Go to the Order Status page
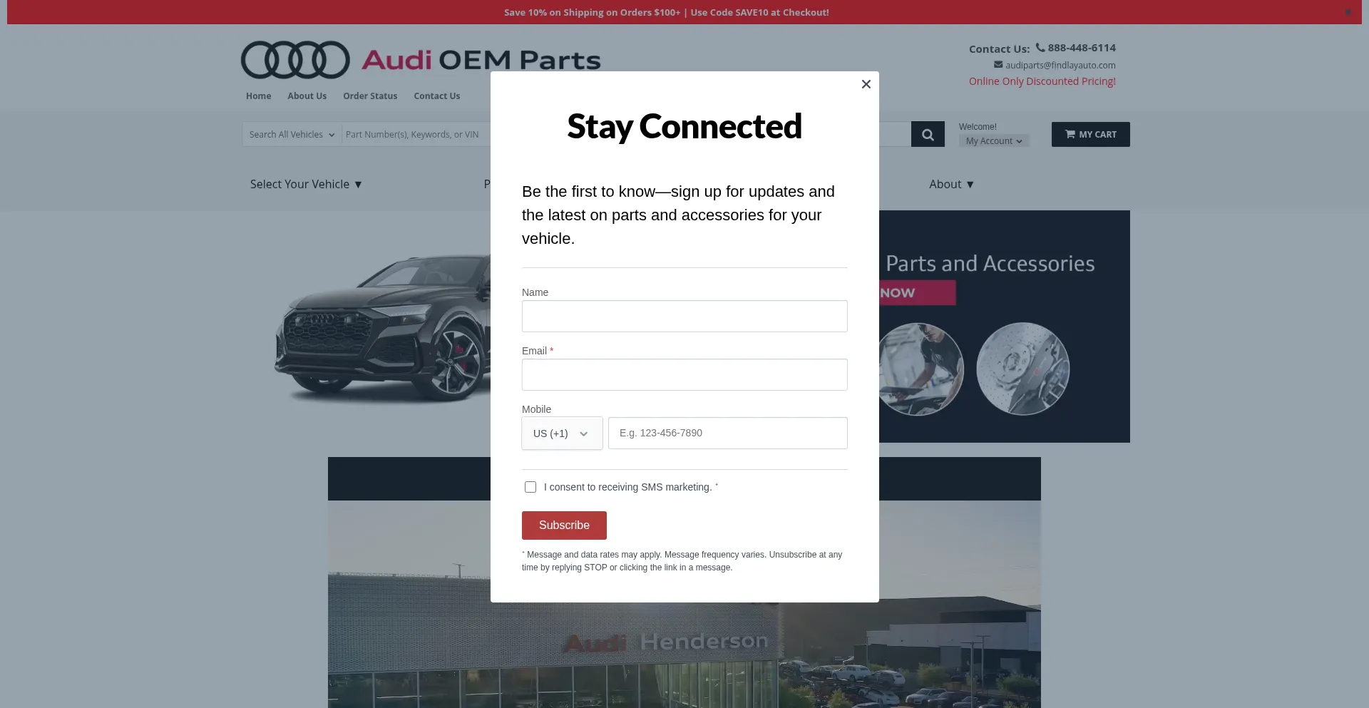This screenshot has width=1369, height=708. coord(370,96)
